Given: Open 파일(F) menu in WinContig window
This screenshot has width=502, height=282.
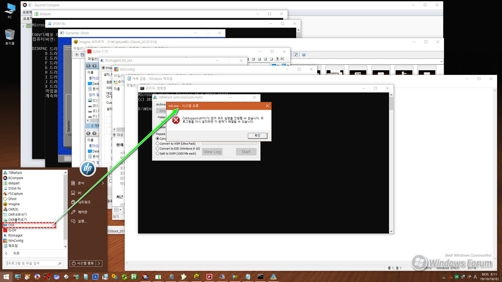Looking at the screenshot, I should pos(119,76).
